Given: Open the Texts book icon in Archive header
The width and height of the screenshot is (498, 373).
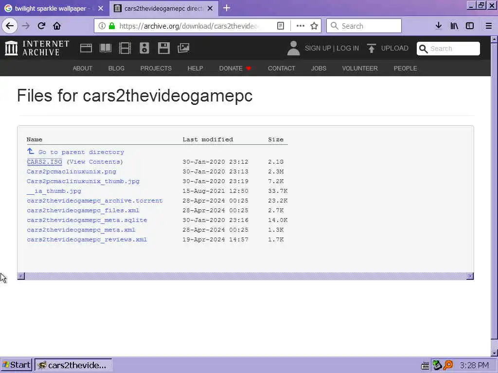Looking at the screenshot, I should coord(106,48).
